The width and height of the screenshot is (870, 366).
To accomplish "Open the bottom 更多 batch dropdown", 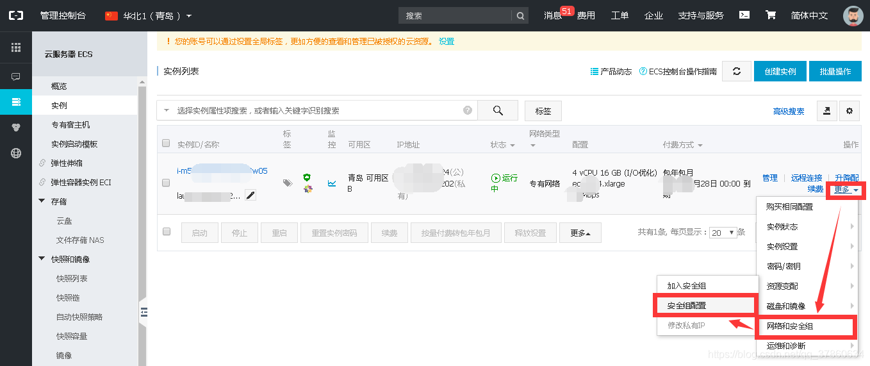I will point(580,233).
